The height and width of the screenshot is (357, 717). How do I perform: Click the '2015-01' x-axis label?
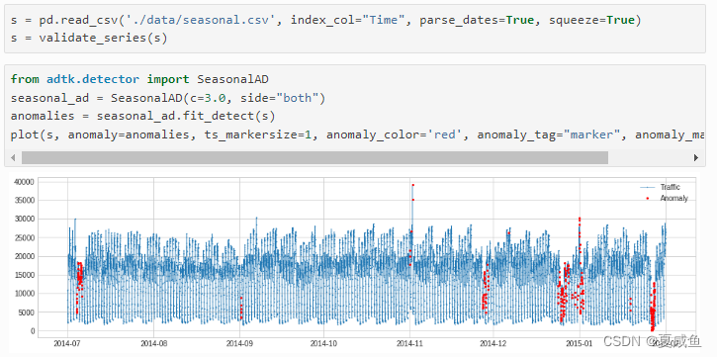tap(580, 344)
